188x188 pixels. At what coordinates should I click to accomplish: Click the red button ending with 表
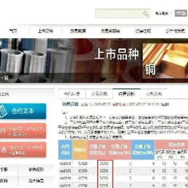click(23, 149)
